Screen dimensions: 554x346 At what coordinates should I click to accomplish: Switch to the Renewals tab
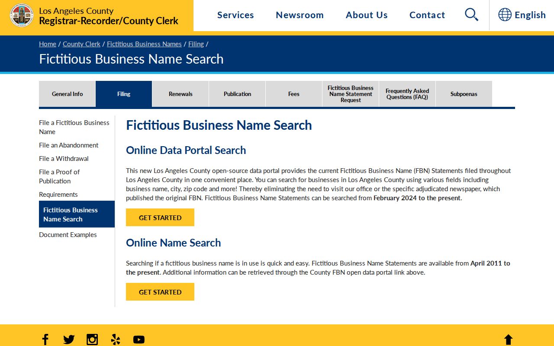click(x=180, y=94)
